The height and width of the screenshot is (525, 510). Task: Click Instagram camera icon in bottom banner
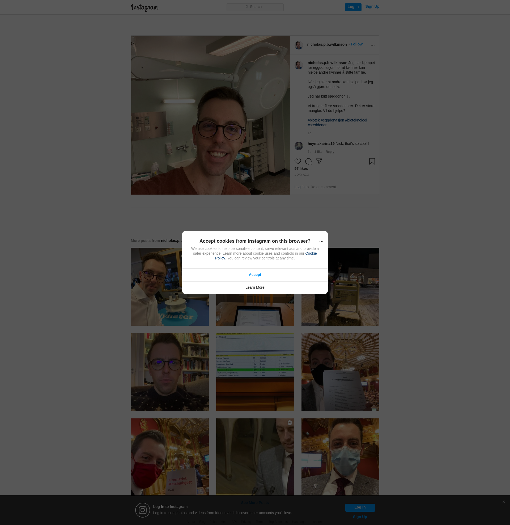coord(142,510)
